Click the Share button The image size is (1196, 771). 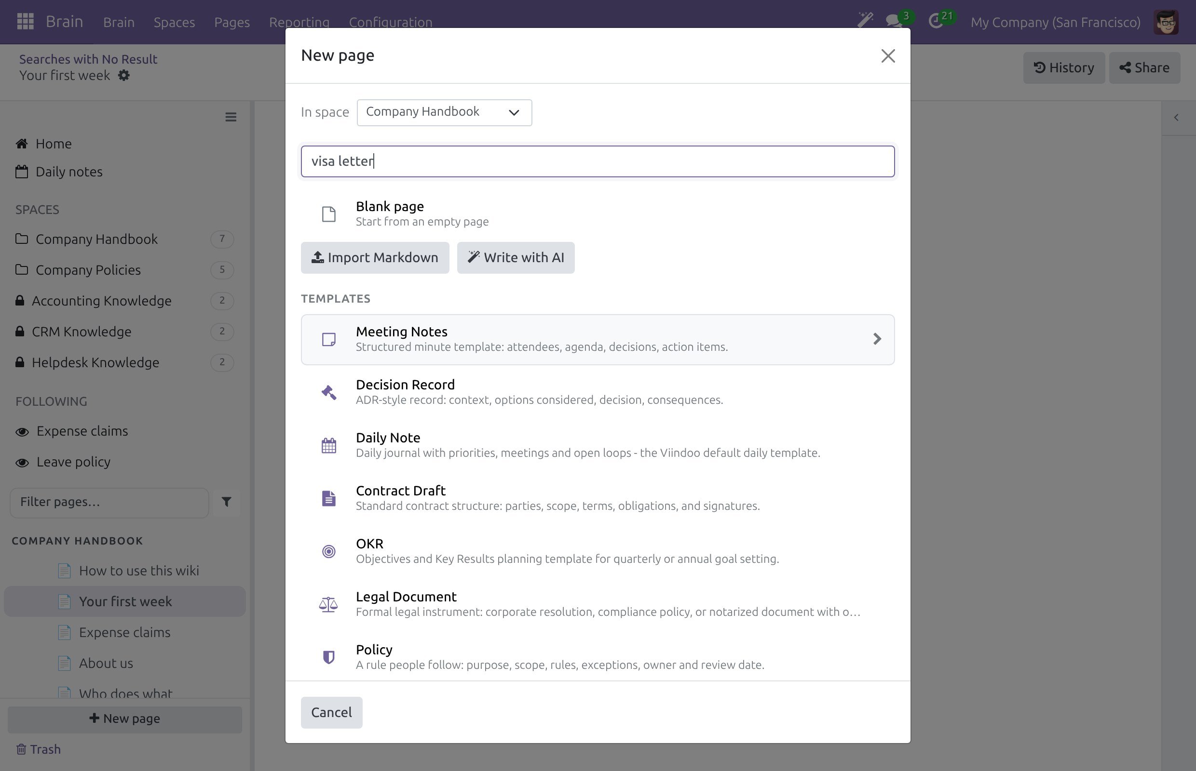coord(1144,68)
